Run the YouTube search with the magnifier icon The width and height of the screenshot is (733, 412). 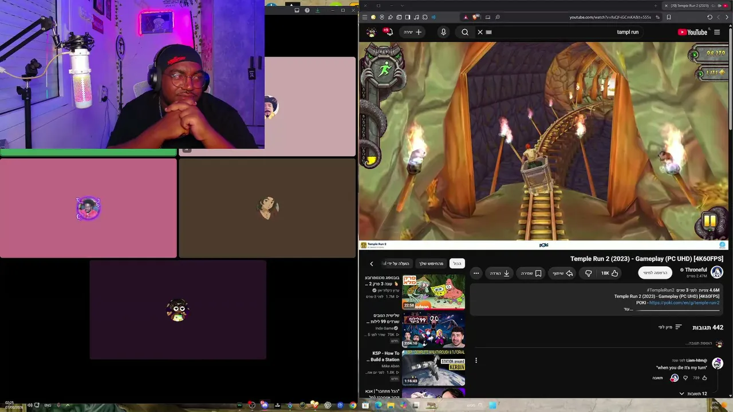click(x=465, y=32)
